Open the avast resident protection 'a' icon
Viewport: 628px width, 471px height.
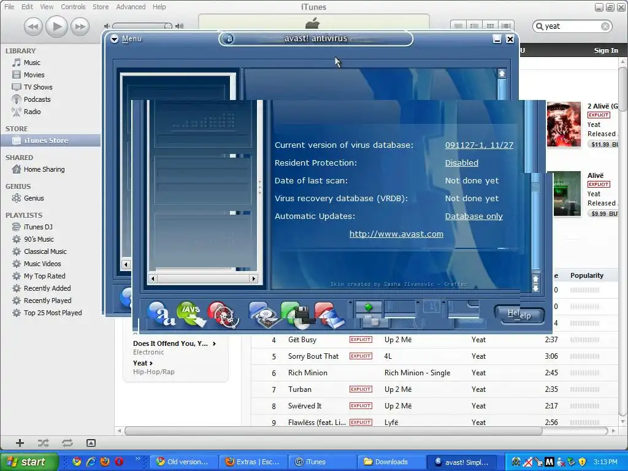(x=161, y=315)
